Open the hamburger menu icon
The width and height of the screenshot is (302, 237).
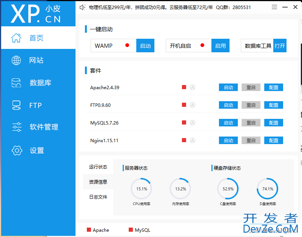point(274,7)
